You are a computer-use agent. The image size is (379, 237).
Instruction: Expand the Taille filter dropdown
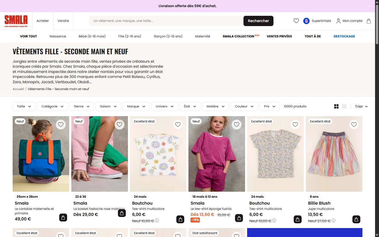pos(24,106)
